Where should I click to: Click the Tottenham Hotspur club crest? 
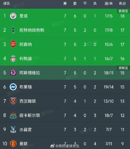pyautogui.click(x=13, y=30)
